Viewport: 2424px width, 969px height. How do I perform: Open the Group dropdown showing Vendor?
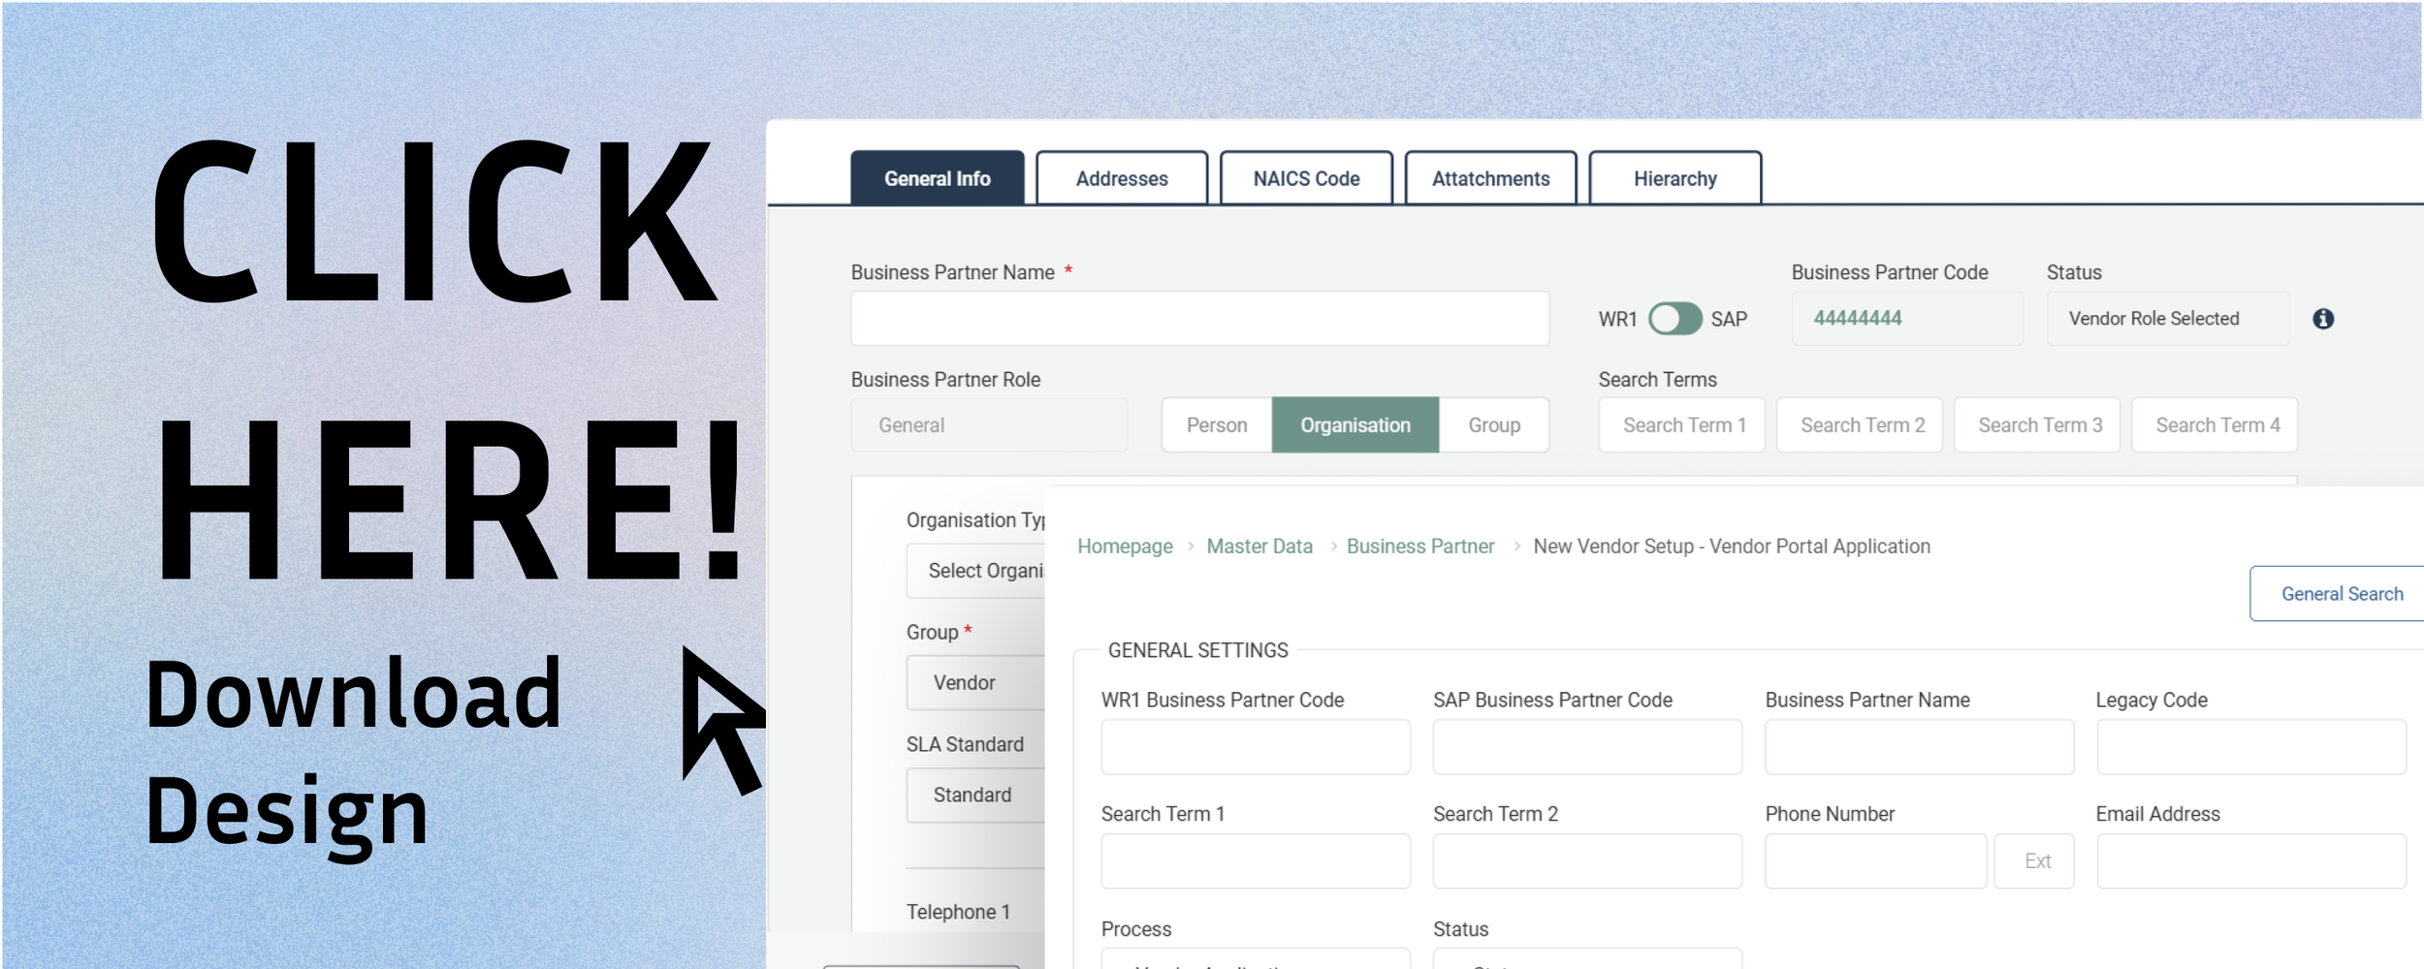coord(975,683)
